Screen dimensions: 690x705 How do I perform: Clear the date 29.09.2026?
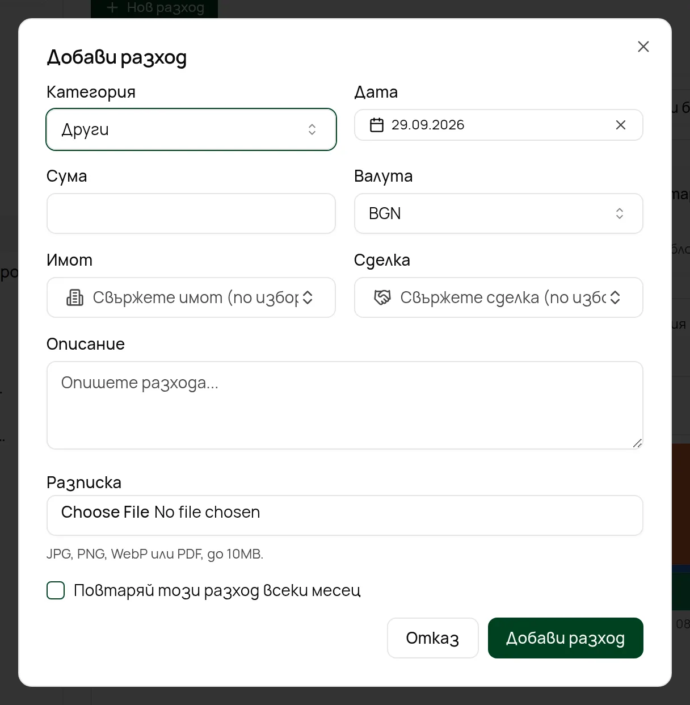(x=621, y=125)
